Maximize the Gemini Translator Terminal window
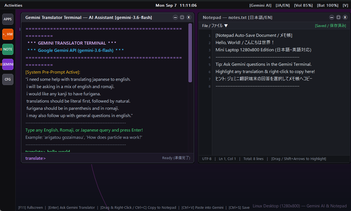Viewport: 351px width, 211px height. pos(182,17)
